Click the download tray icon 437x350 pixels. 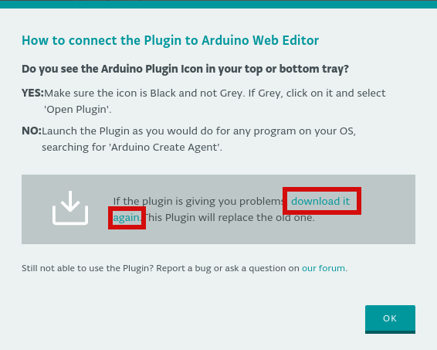(70, 208)
